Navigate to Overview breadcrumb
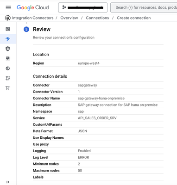The image size is (177, 185). tap(69, 18)
